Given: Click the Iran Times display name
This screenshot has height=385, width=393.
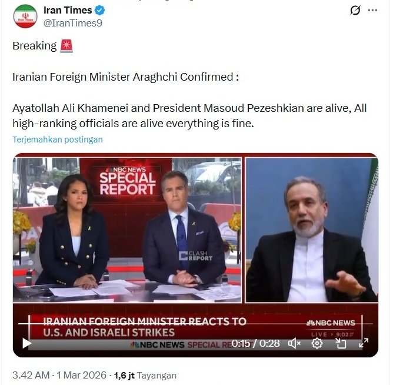Looking at the screenshot, I should [x=68, y=10].
